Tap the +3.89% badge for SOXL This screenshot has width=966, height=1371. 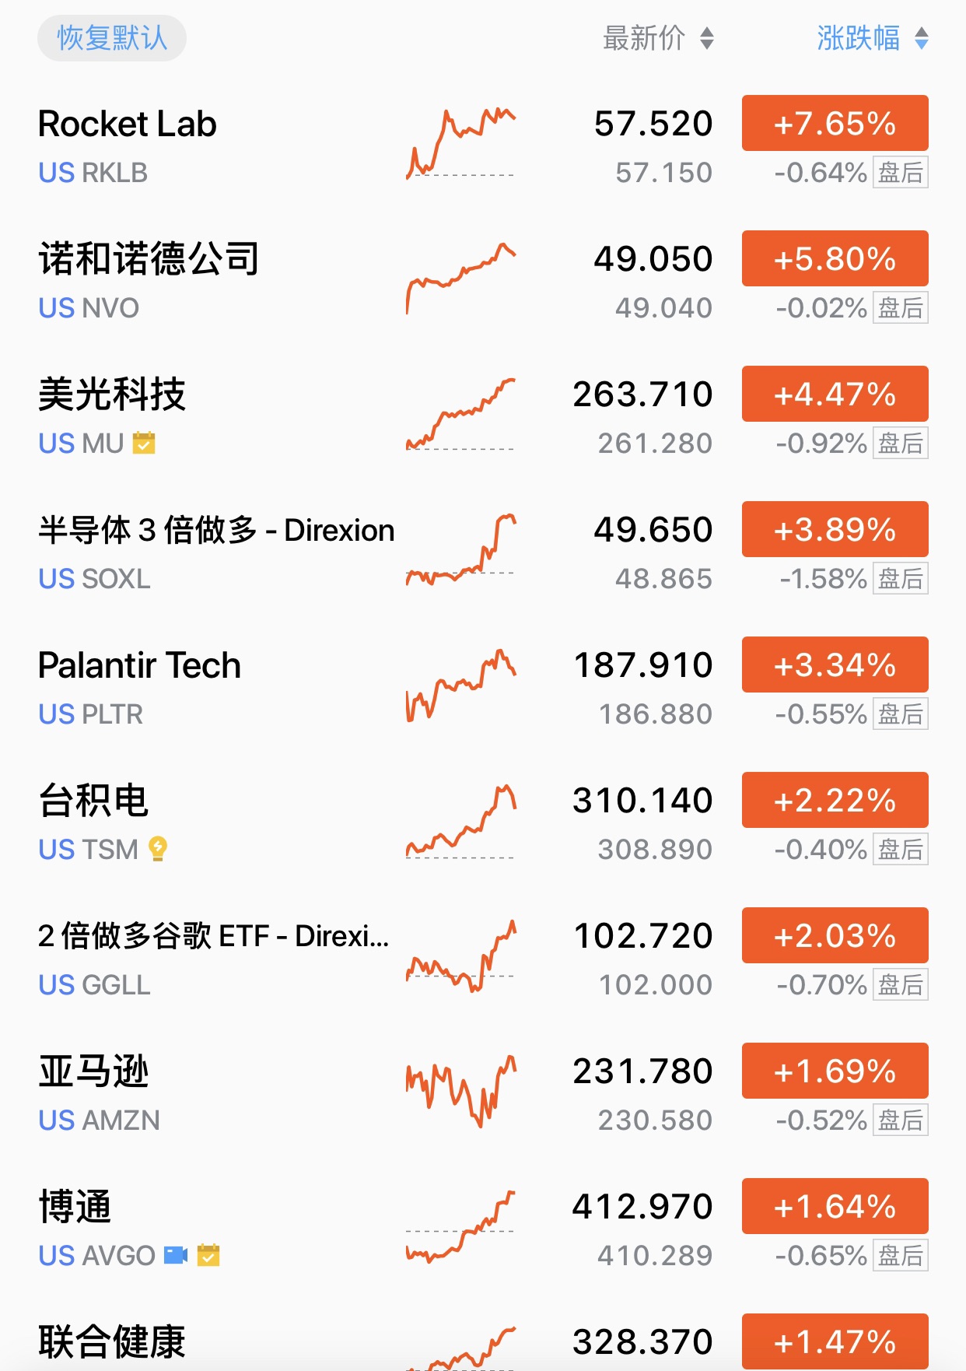click(835, 530)
